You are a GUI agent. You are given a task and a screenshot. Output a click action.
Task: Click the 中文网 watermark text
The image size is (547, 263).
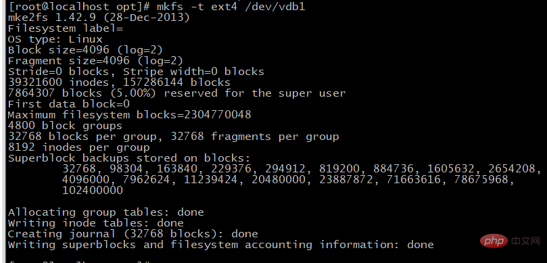(526, 241)
